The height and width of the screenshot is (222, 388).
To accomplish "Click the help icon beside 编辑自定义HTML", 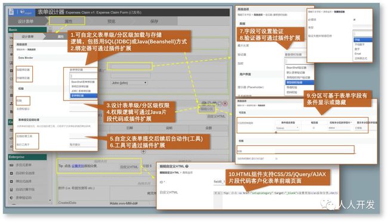I will coord(187,166).
